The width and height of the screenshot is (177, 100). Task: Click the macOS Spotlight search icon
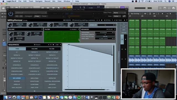tap(165, 1)
